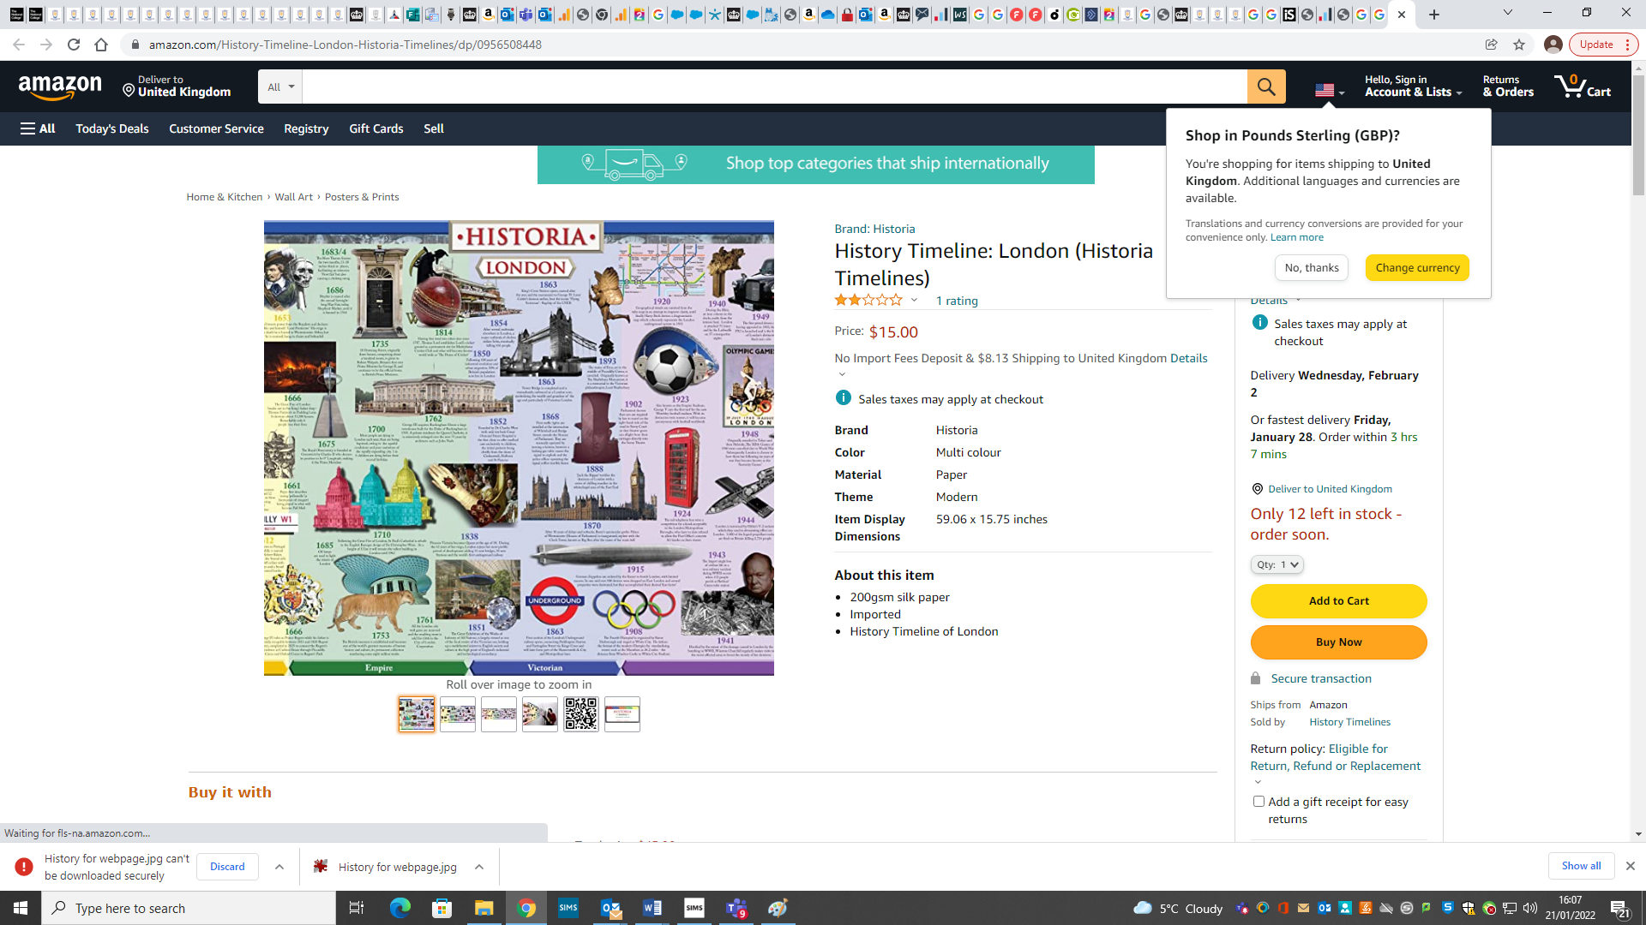Open Registry in the nav bar
This screenshot has height=925, width=1646.
(x=306, y=128)
